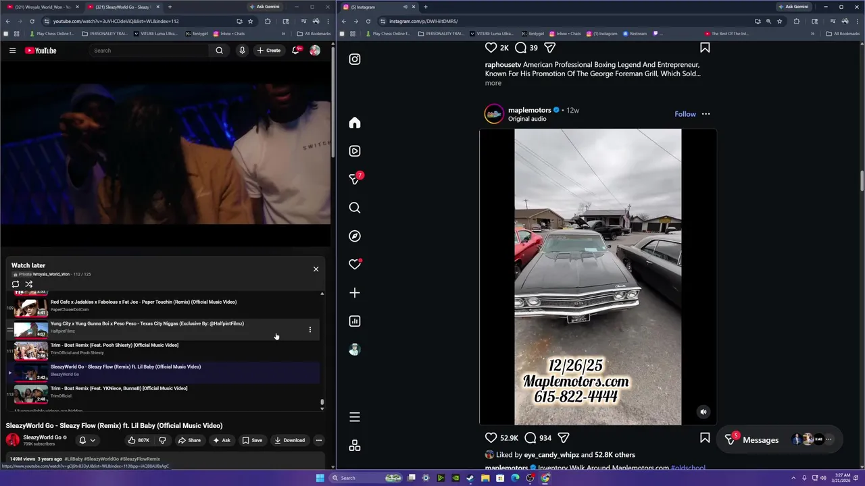865x486 pixels.
Task: Open channel notification preferences dropdown
Action: (87, 440)
